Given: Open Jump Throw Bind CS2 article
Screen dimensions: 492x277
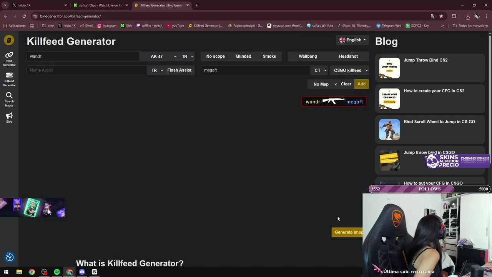Looking at the screenshot, I should tap(426, 60).
